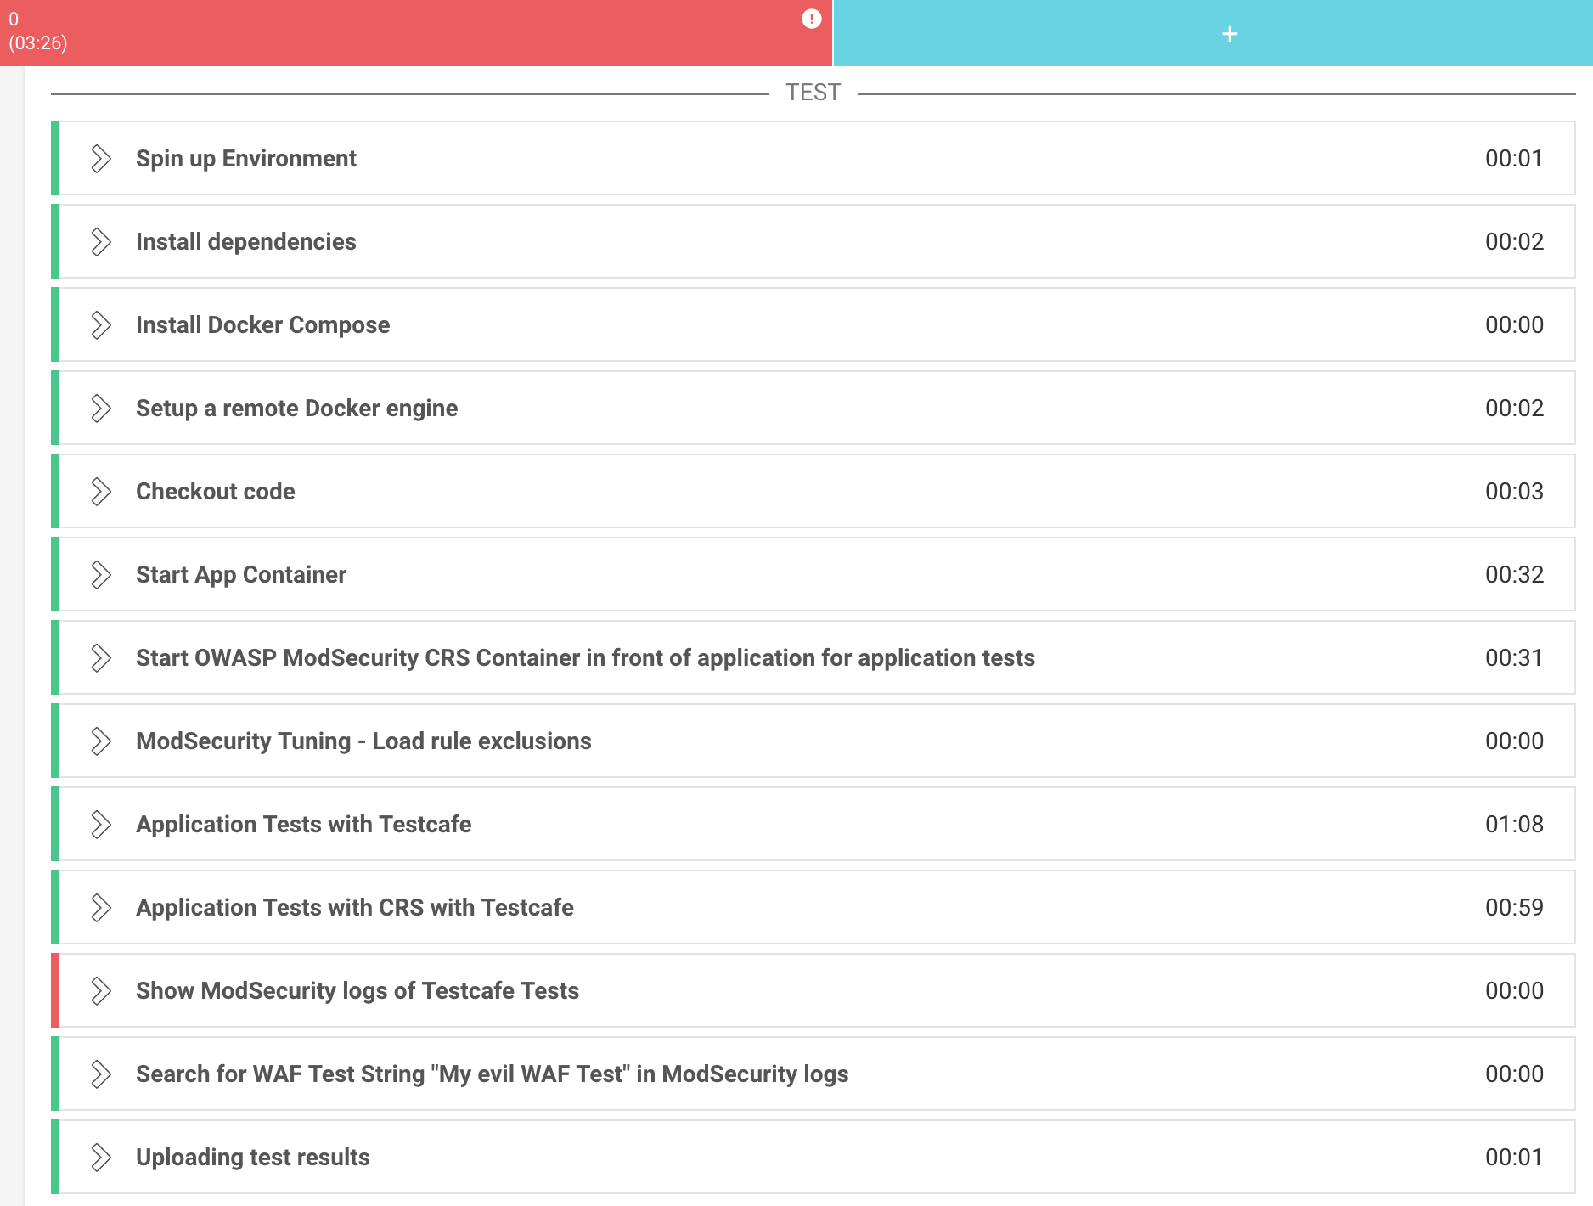Expand Install dependencies step chevron
This screenshot has width=1593, height=1206.
[101, 242]
